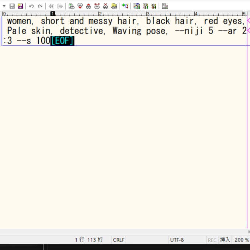
Task: Open the common settings icon
Action: coord(154,6)
